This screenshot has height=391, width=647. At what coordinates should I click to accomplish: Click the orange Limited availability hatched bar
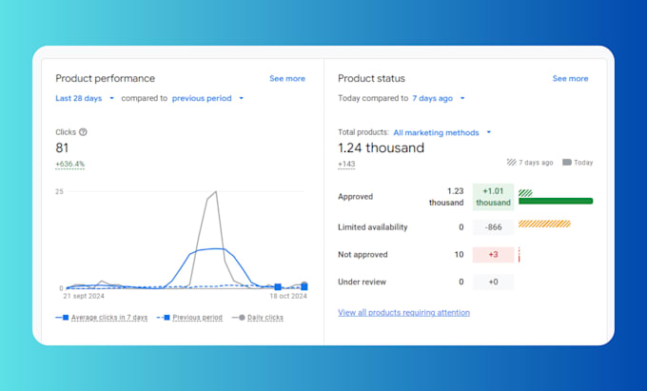click(x=544, y=224)
